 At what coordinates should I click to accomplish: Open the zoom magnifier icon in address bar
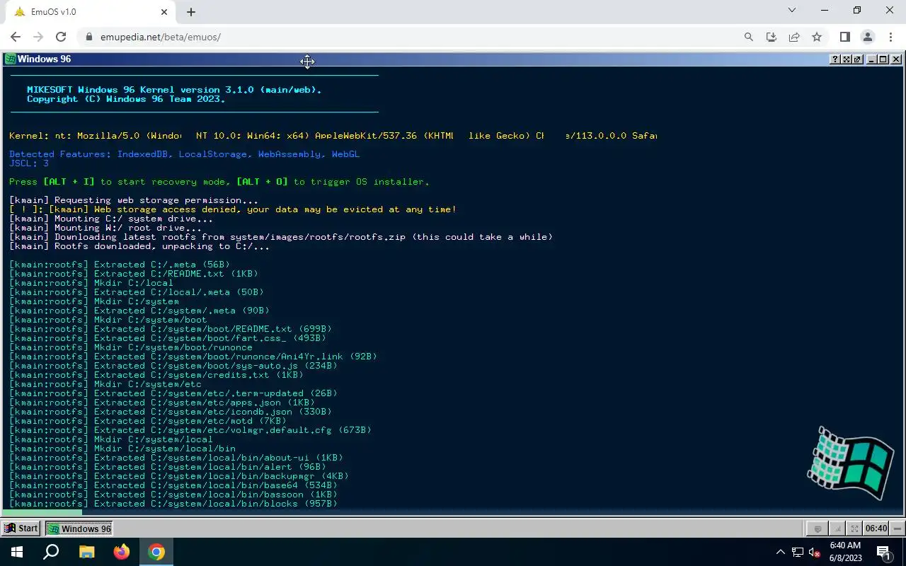[749, 37]
